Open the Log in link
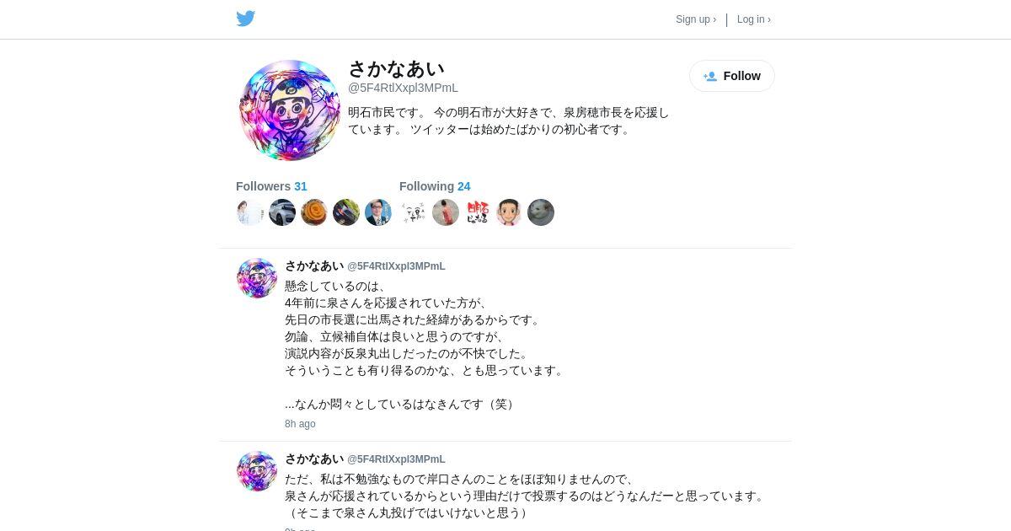Screen dimensions: 1011x531 754,19
